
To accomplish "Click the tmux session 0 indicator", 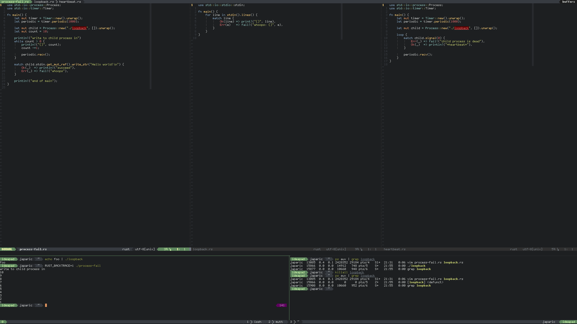I will coord(2,322).
